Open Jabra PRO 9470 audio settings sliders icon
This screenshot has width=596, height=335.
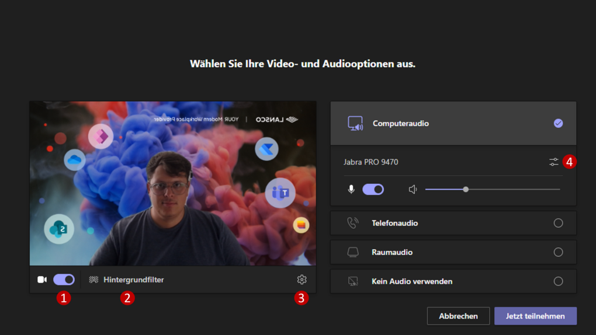click(554, 162)
